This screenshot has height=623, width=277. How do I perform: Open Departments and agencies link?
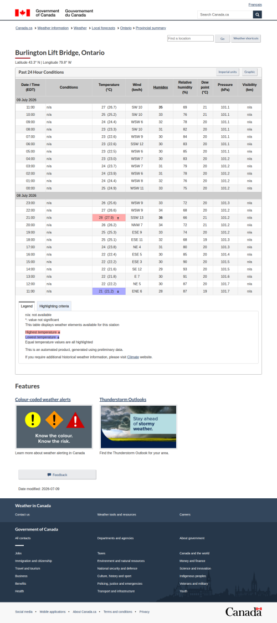pos(115,538)
